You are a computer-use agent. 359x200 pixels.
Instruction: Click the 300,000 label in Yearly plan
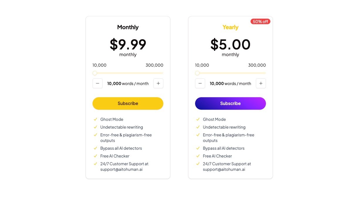[x=257, y=65]
